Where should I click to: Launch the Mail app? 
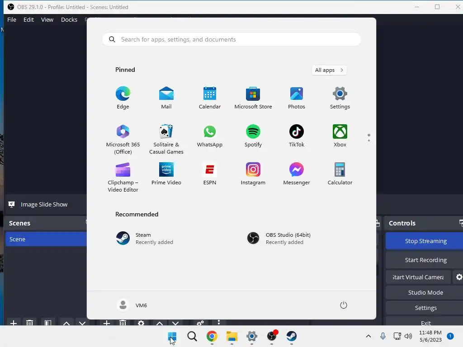tap(166, 98)
